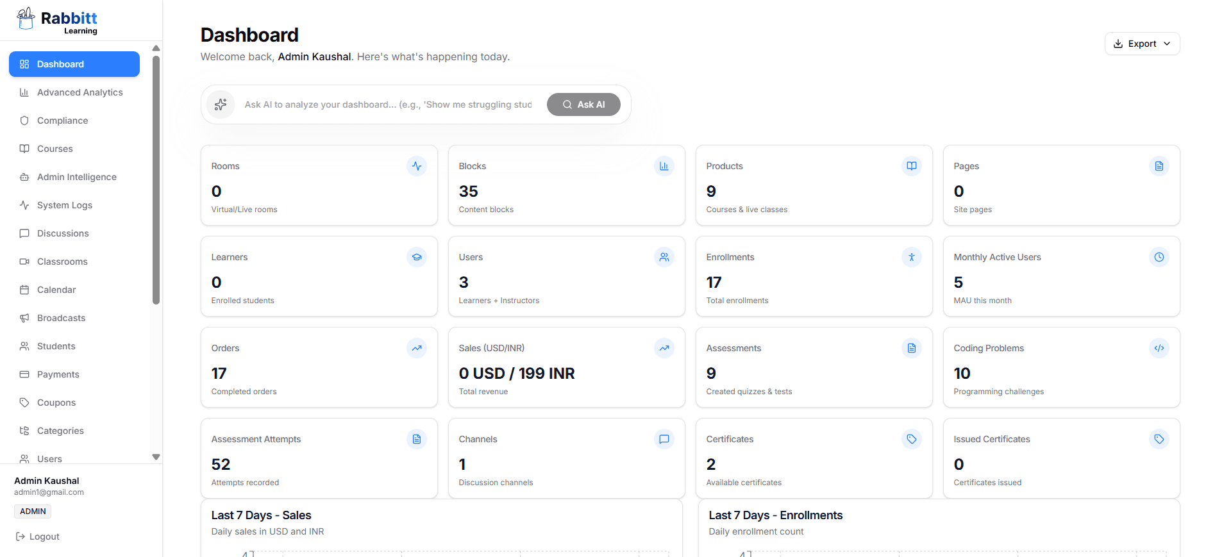Image resolution: width=1215 pixels, height=557 pixels.
Task: Click the Products card book icon
Action: tap(912, 166)
